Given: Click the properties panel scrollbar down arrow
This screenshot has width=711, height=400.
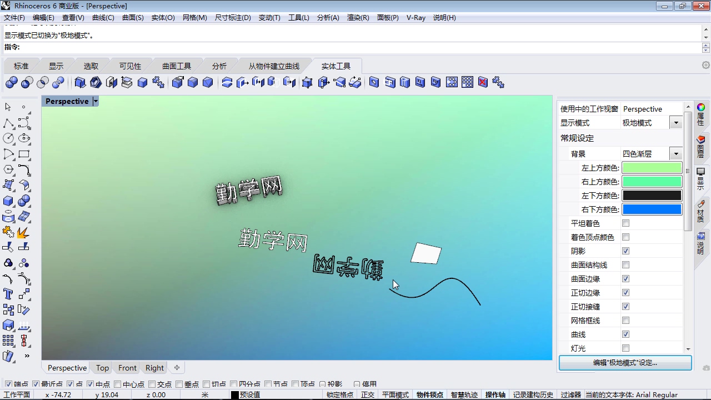Looking at the screenshot, I should 688,349.
